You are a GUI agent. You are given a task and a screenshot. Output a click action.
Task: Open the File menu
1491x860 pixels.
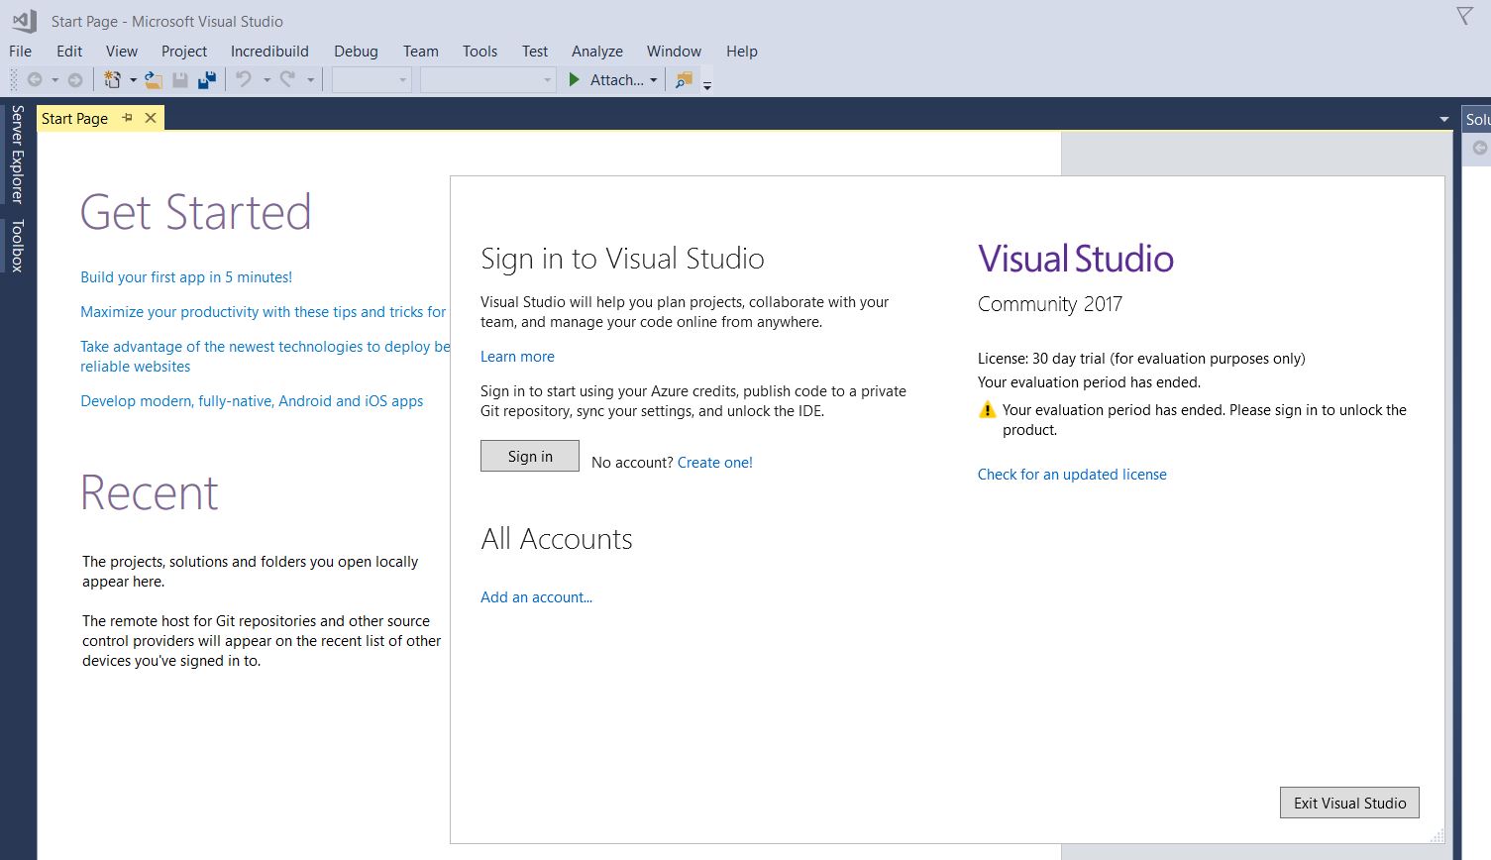20,52
